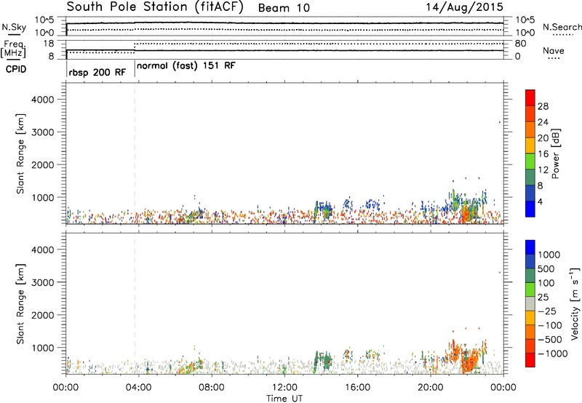Click the gray band of the Velocity color bar
The width and height of the screenshot is (582, 403).
(x=530, y=304)
